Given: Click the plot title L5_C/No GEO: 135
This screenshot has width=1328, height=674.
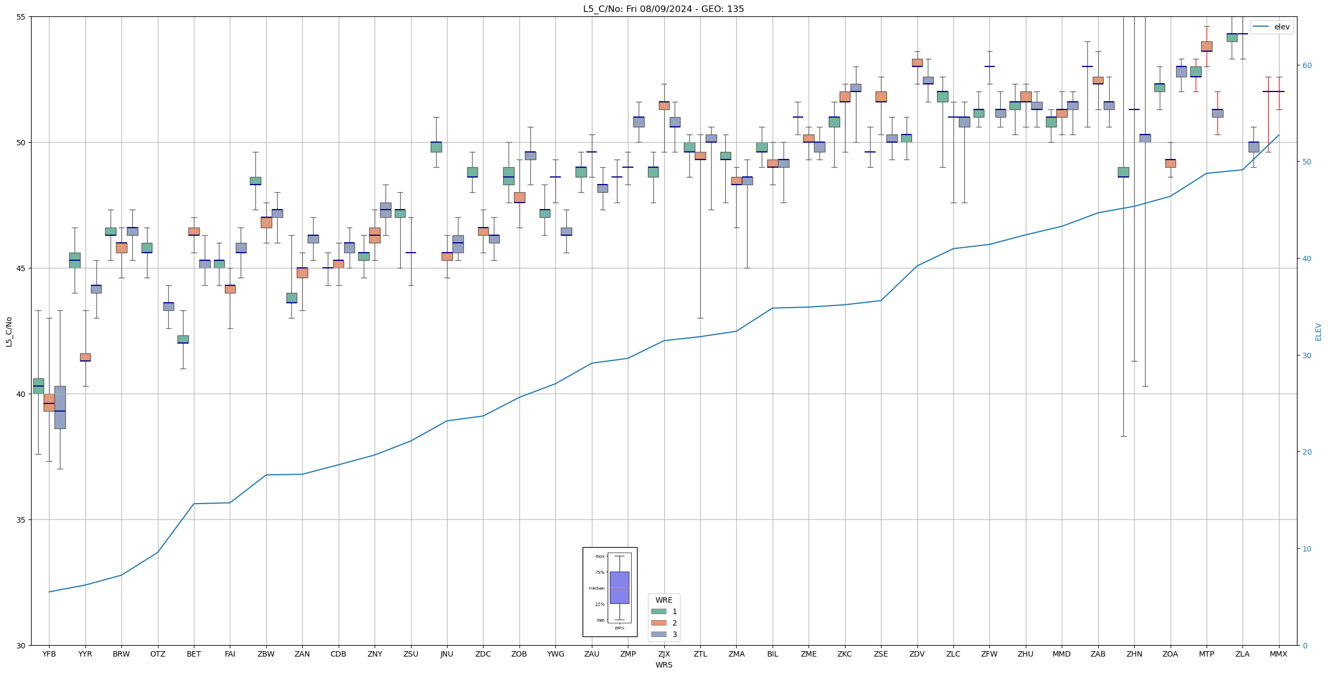Looking at the screenshot, I should click(x=663, y=9).
